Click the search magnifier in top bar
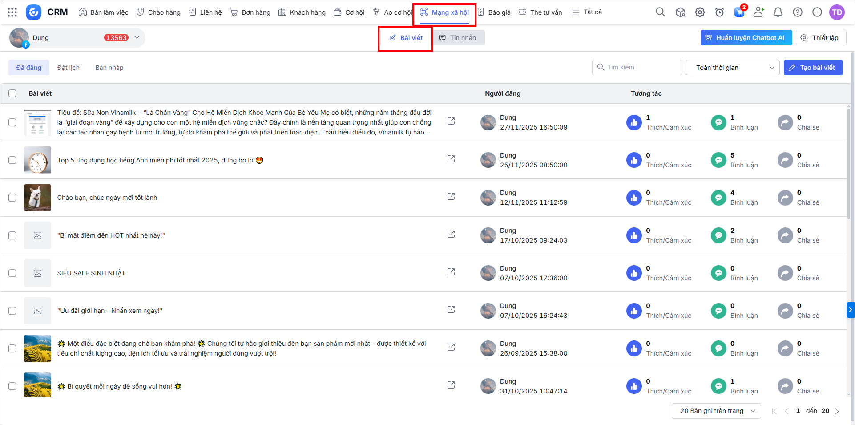 pyautogui.click(x=660, y=12)
